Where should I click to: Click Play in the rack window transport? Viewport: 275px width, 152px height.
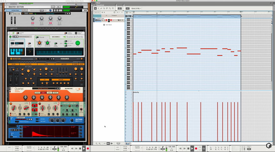click(84, 148)
